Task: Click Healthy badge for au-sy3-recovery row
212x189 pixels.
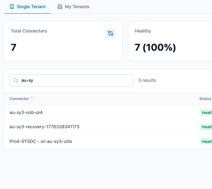Action: [x=206, y=127]
